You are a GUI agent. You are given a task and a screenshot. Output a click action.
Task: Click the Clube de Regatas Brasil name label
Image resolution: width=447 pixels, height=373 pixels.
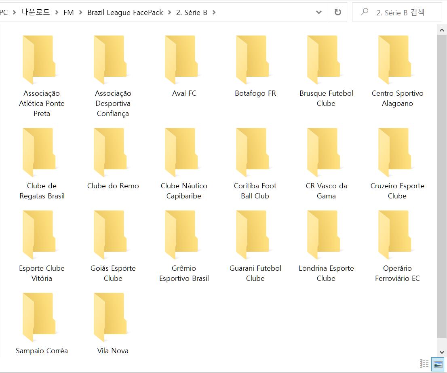tap(42, 191)
